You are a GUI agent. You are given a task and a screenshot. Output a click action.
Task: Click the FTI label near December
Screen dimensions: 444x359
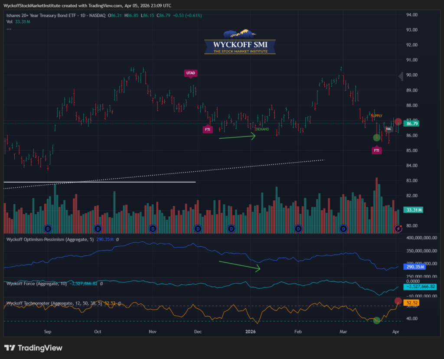208,129
